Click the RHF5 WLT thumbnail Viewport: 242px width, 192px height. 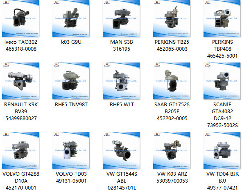coord(121,81)
